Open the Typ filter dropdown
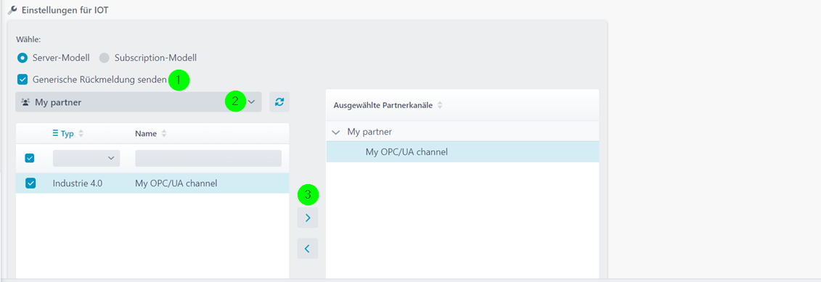The image size is (821, 282). point(86,158)
